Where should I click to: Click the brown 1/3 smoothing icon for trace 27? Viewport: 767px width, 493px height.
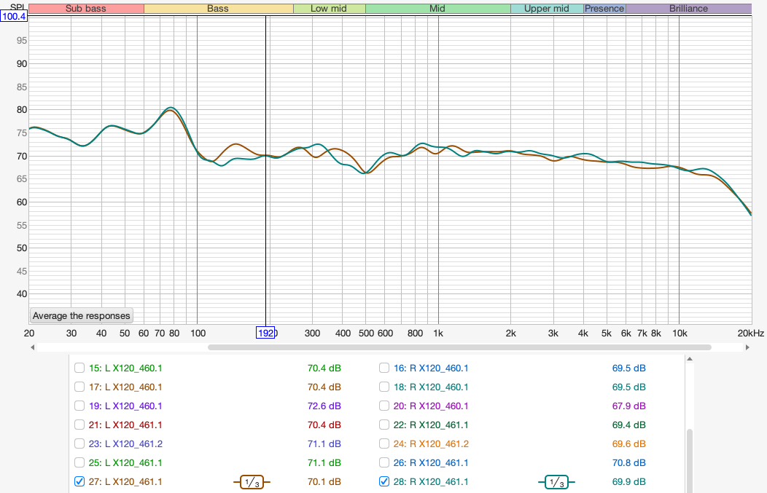tap(252, 481)
